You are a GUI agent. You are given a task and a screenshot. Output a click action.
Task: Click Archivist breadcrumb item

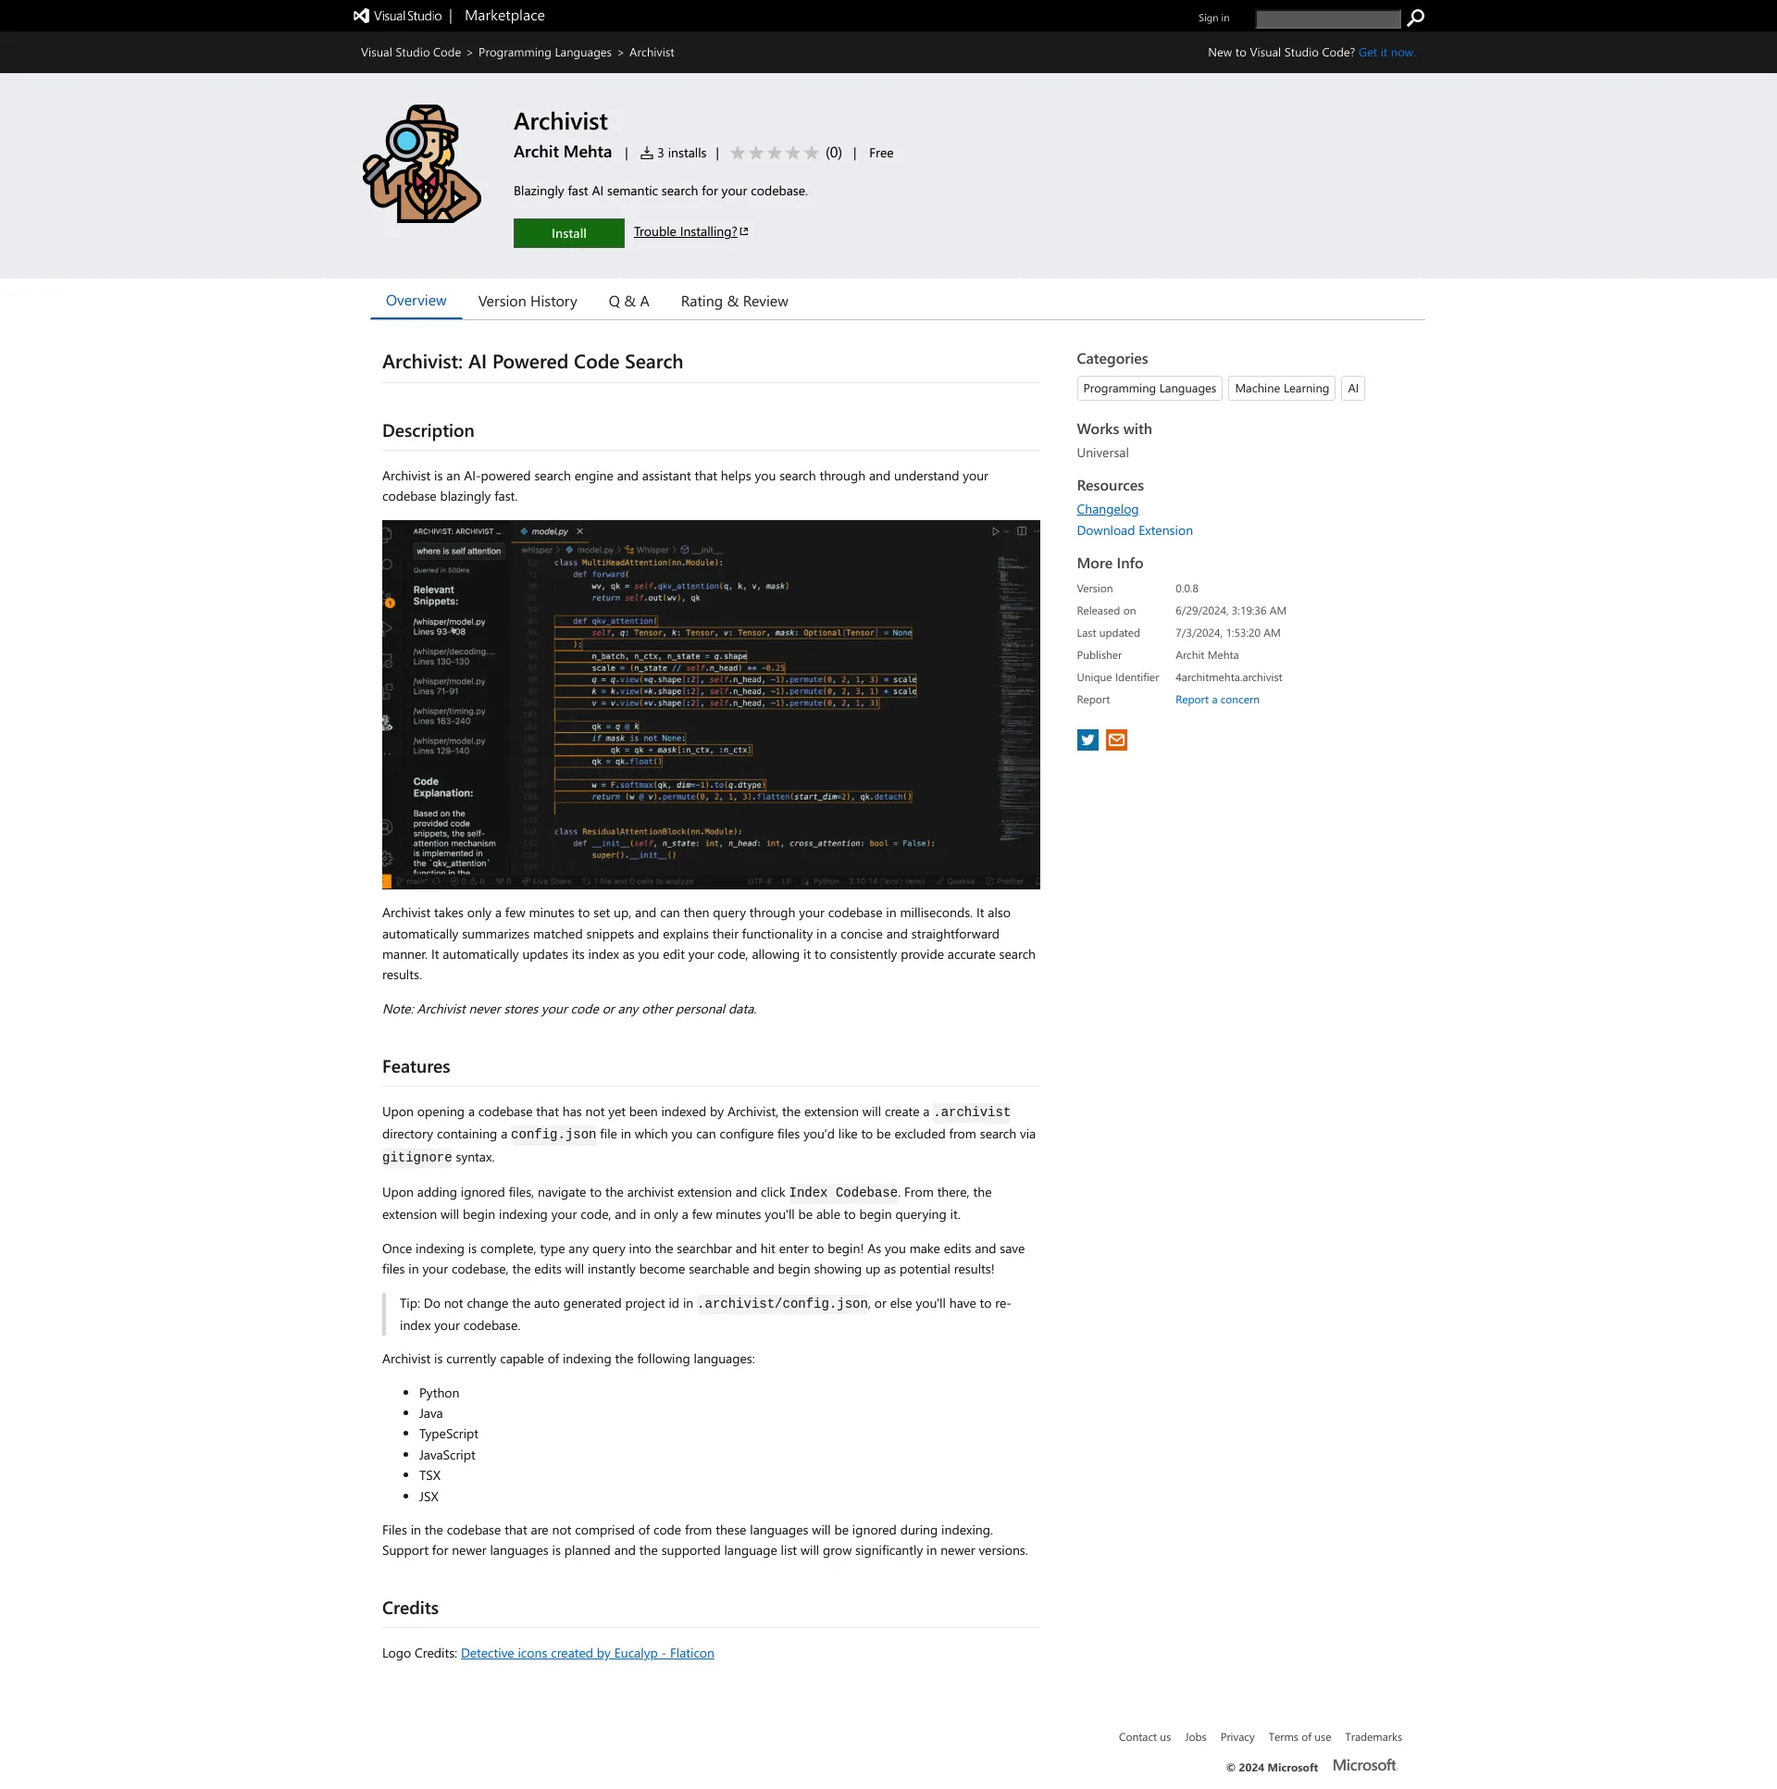651,53
